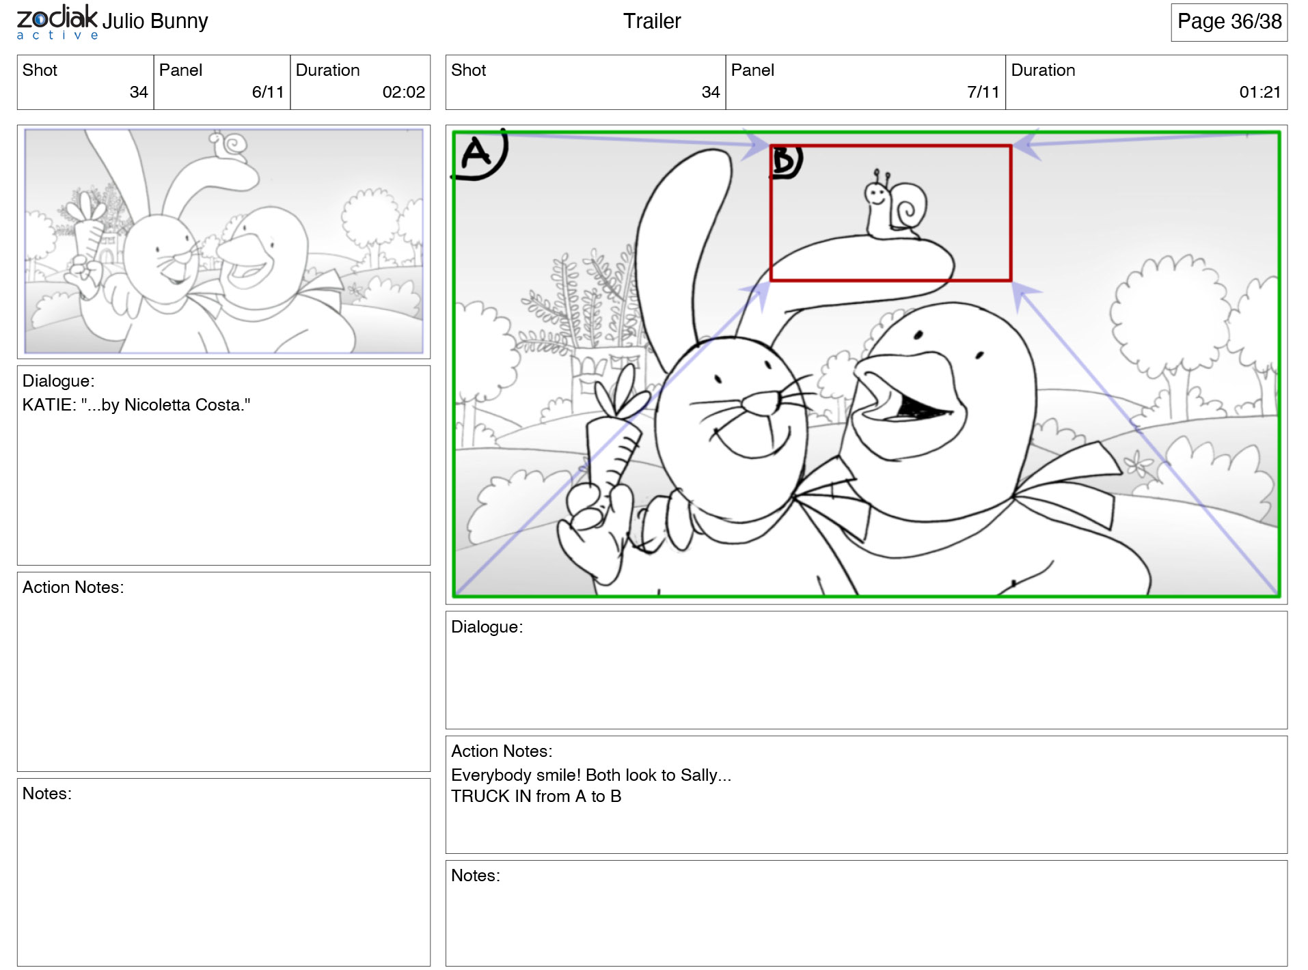Select panel number 7/11
This screenshot has width=1308, height=970.
click(x=983, y=92)
